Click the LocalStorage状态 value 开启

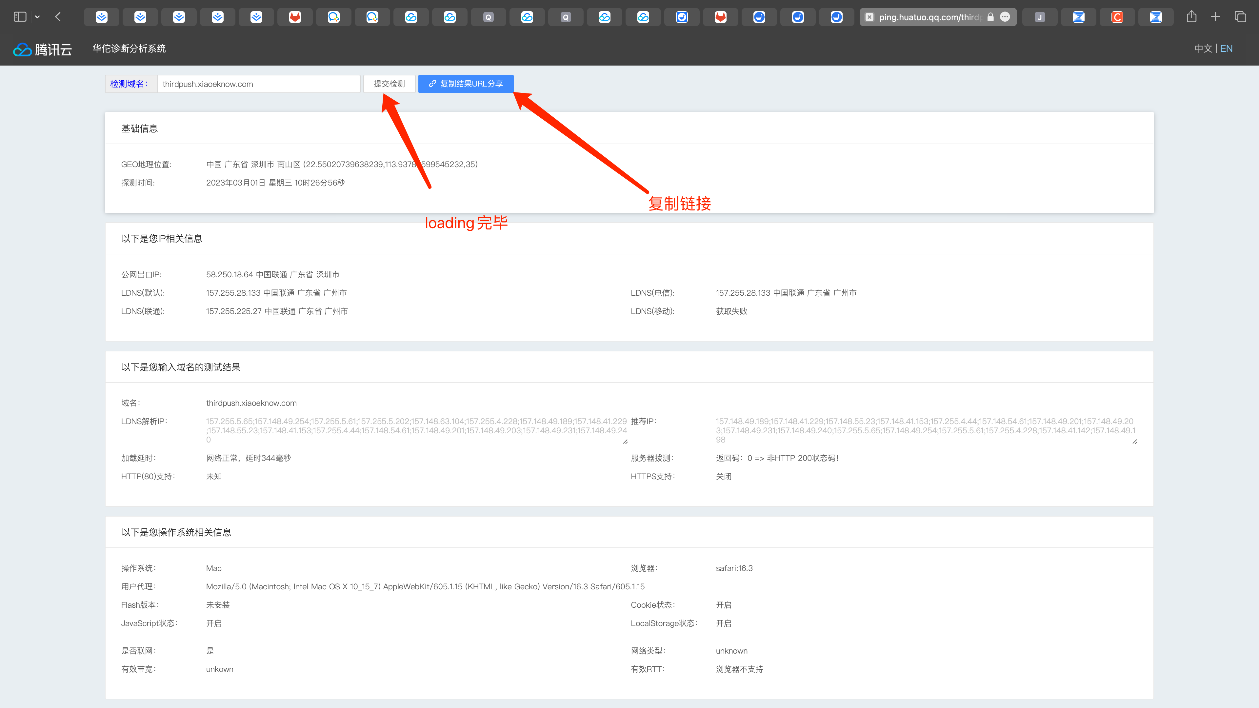click(723, 623)
